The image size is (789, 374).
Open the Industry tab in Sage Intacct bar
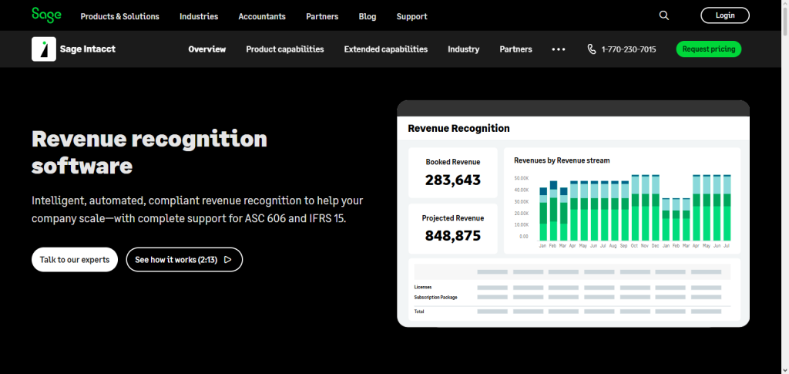(x=463, y=49)
